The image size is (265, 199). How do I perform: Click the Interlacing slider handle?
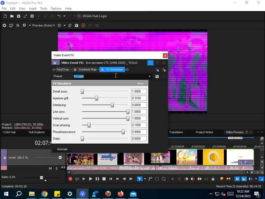112,105
